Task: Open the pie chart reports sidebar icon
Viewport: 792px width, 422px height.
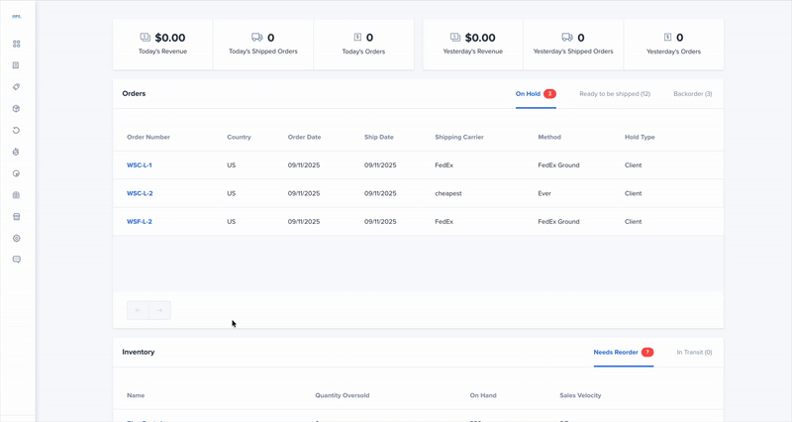Action: click(x=16, y=173)
